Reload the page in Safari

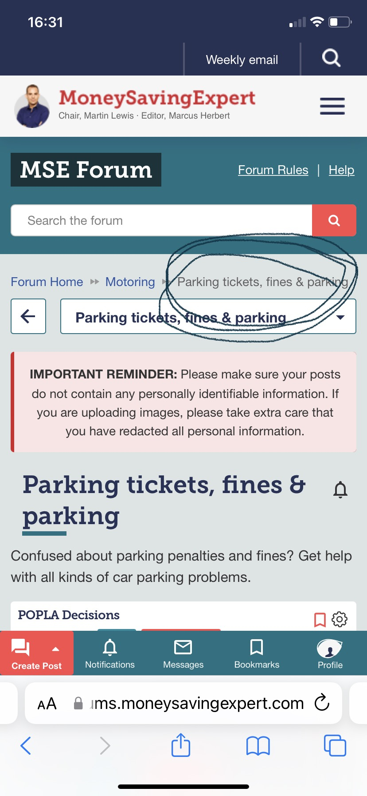[x=322, y=703]
